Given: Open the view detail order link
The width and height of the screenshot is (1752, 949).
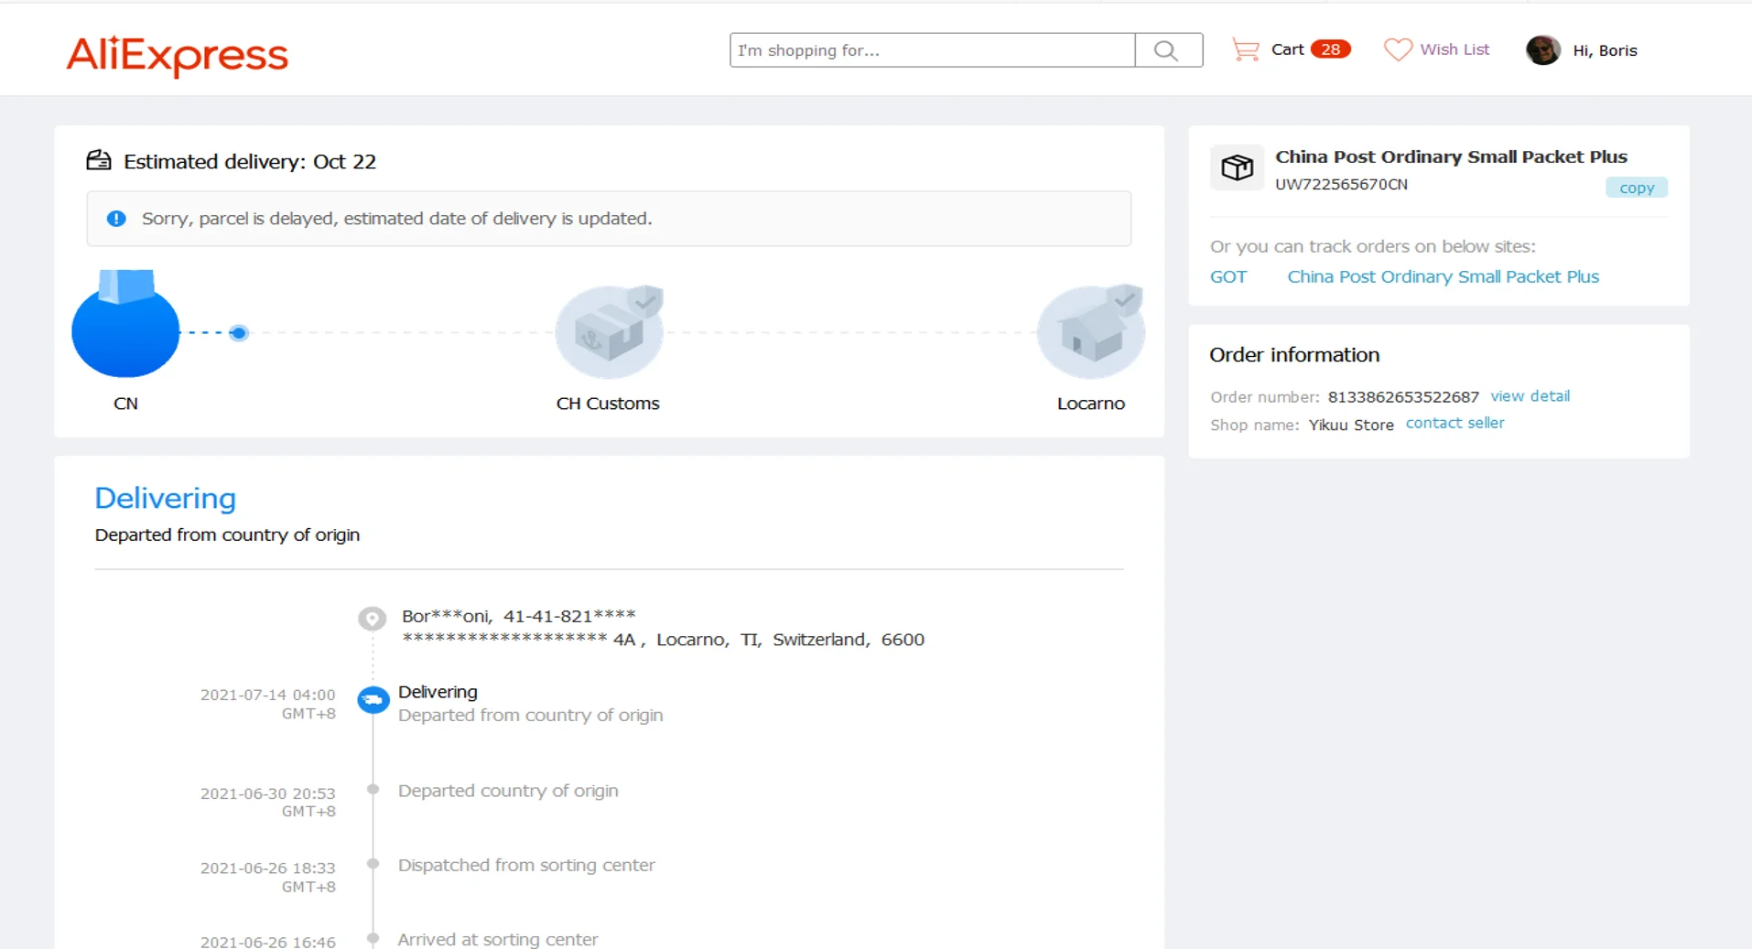Looking at the screenshot, I should point(1530,396).
